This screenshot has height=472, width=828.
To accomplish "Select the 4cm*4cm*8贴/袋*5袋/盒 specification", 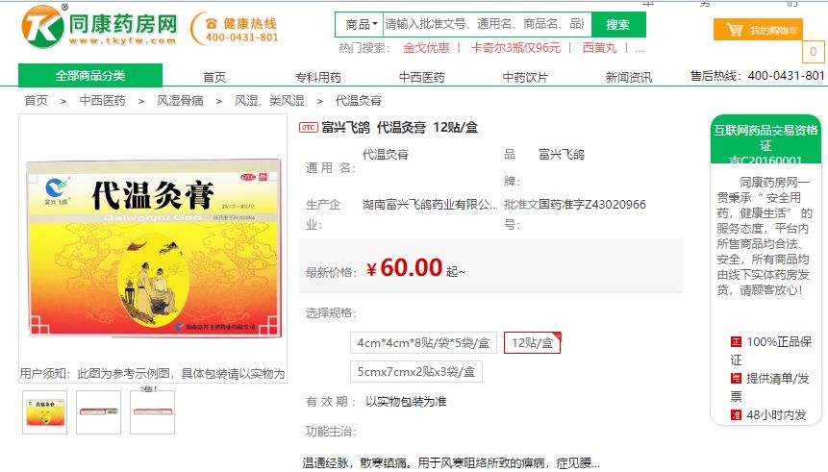I will point(423,342).
